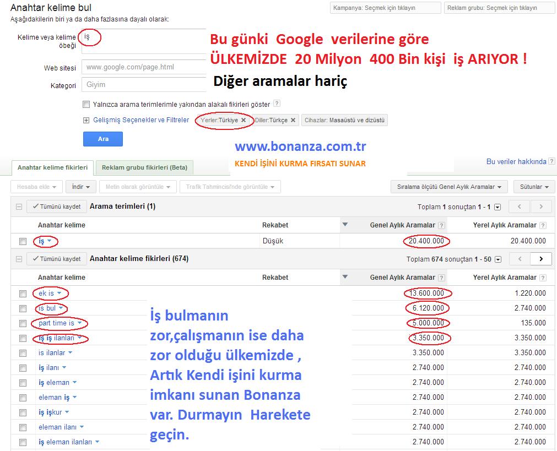
Task: Tick 'Yalnızca arama terimlerimle yakından alakalı' checkbox
Action: [86, 105]
